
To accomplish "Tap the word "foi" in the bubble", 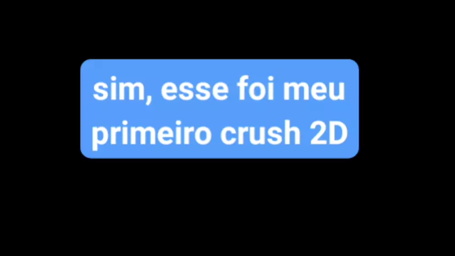I will 256,88.
